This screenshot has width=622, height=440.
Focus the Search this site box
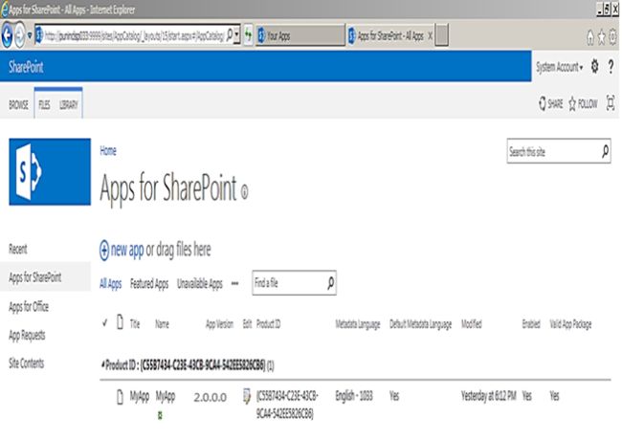(x=554, y=151)
